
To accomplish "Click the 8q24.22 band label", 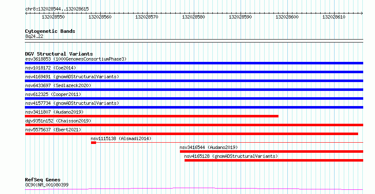I will pyautogui.click(x=34, y=36).
